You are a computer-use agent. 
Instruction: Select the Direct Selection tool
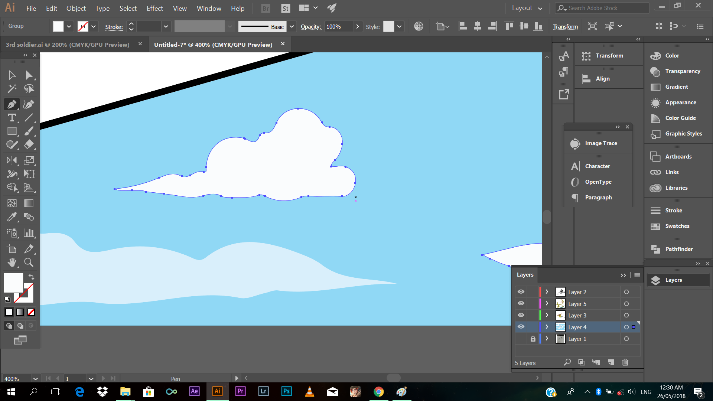tap(29, 75)
